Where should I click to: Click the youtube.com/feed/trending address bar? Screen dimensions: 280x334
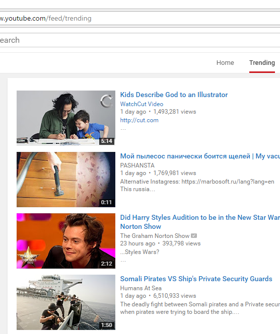[140, 18]
